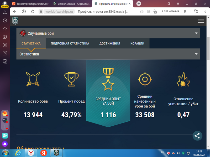Click the average experience value 1 116
The width and height of the screenshot is (210, 157).
tap(108, 115)
